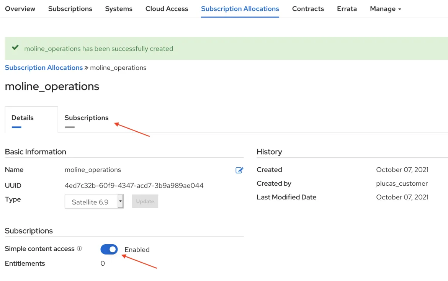448x281 pixels.
Task: Click the UUID value text
Action: pyautogui.click(x=134, y=186)
